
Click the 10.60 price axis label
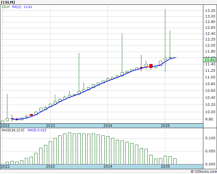click(210, 91)
